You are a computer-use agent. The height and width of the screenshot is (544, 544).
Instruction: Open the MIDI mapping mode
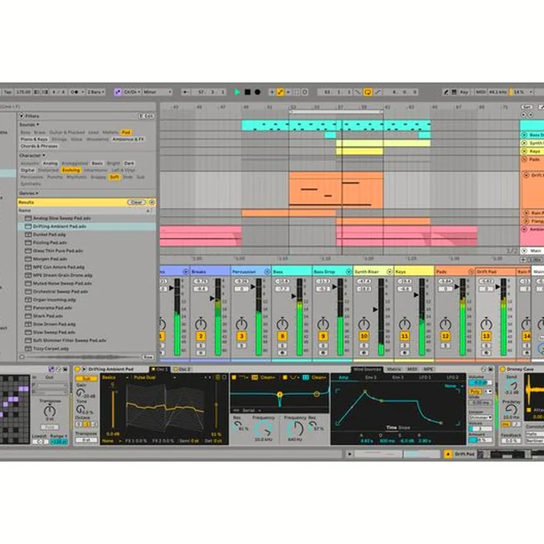480,92
